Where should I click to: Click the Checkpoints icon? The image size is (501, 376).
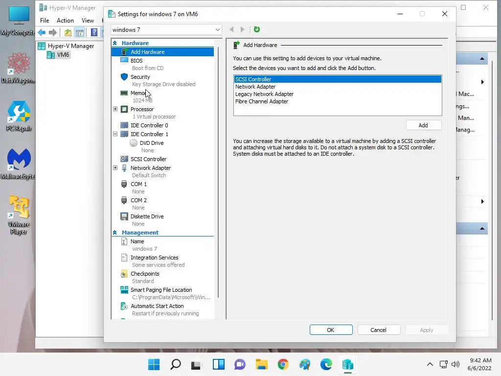coord(124,274)
